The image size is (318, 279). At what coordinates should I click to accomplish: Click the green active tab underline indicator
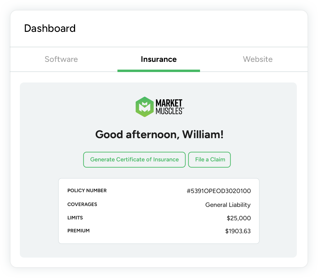[158, 71]
